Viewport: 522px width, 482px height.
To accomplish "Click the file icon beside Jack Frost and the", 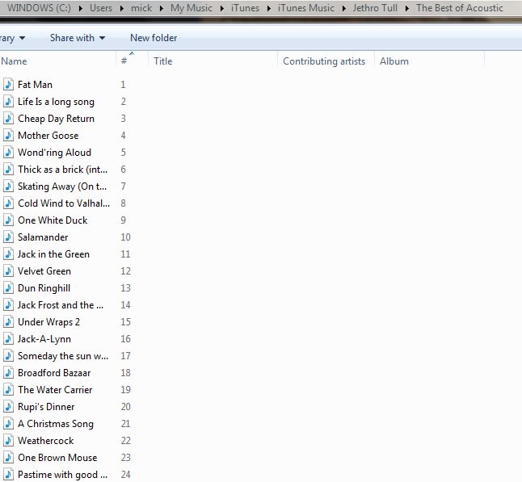I will point(8,305).
